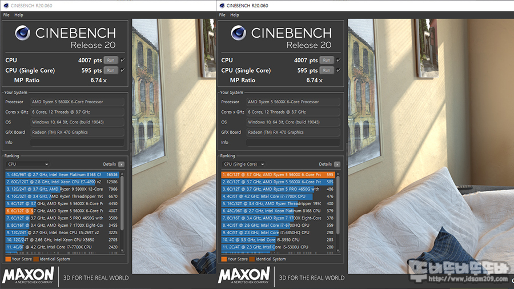
Task: Select Xeon Platinum 8168 row scoring 16536
Action: click(62, 175)
